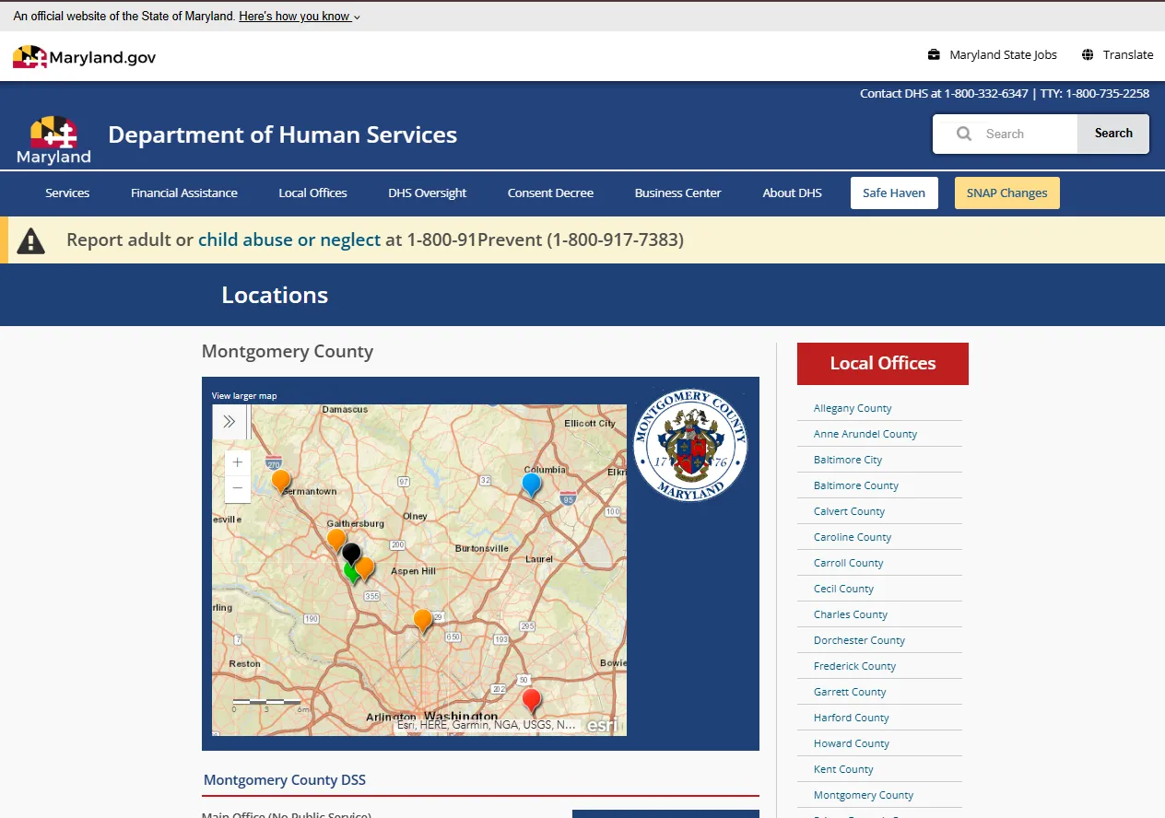Image resolution: width=1165 pixels, height=818 pixels.
Task: Click the warning triangle alert icon
Action: pyautogui.click(x=30, y=240)
